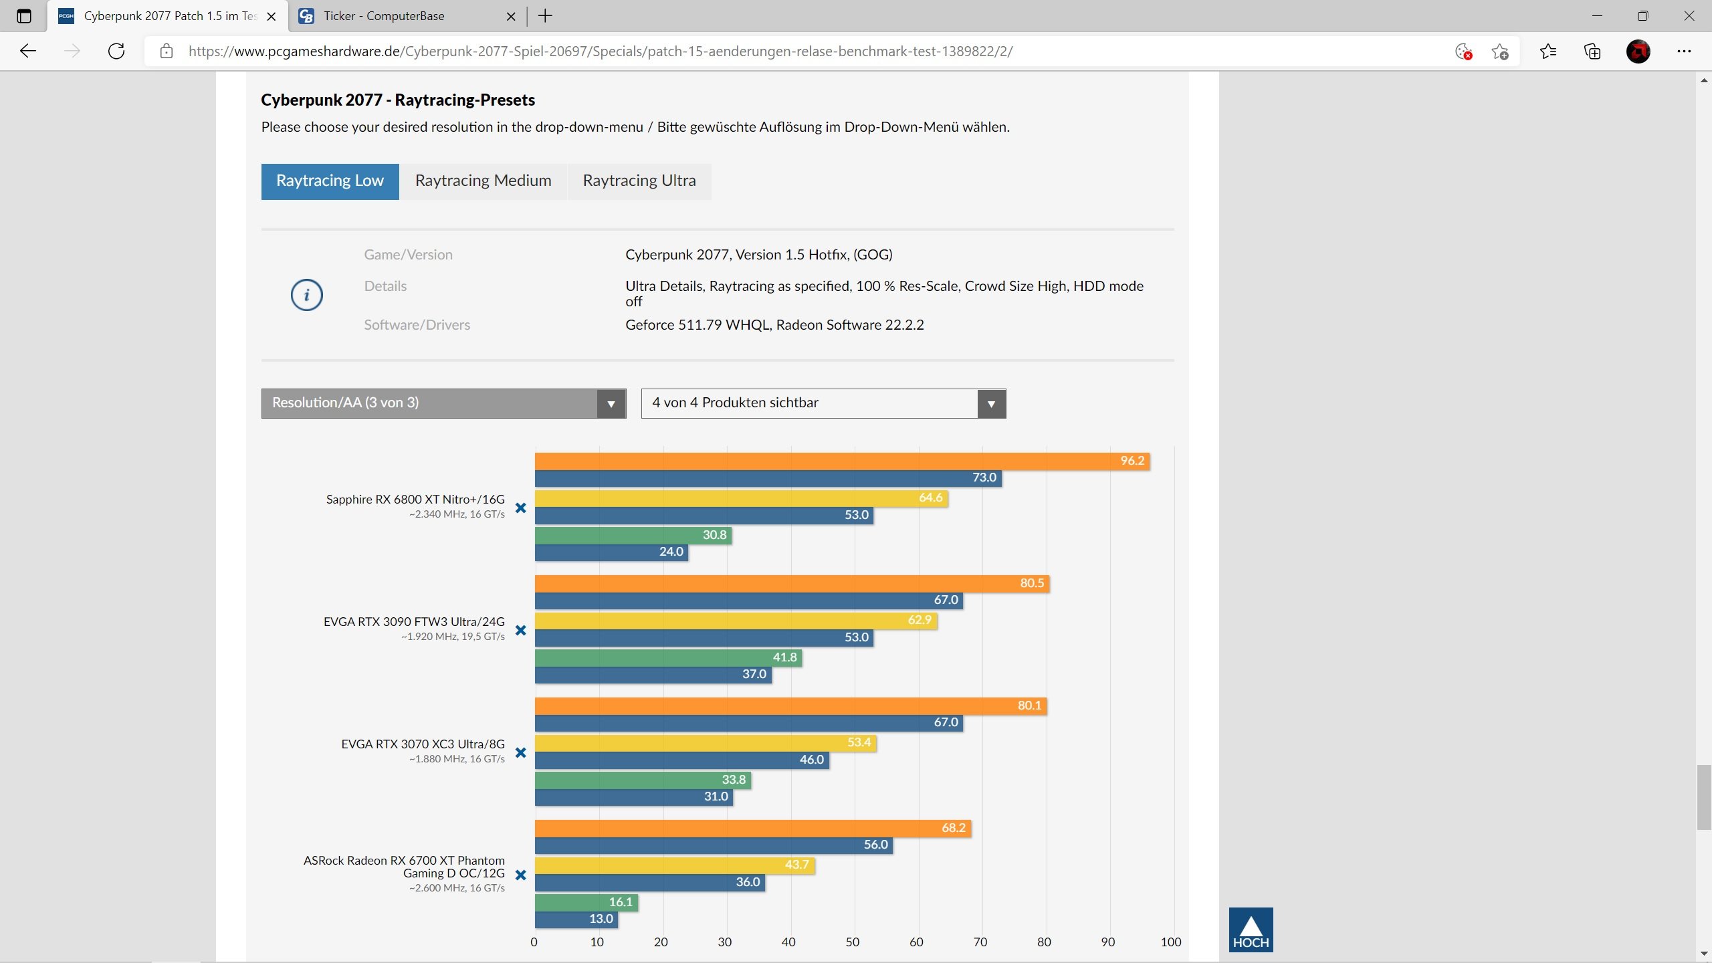The width and height of the screenshot is (1712, 963).
Task: Open the Collections icon in toolbar
Action: point(1592,51)
